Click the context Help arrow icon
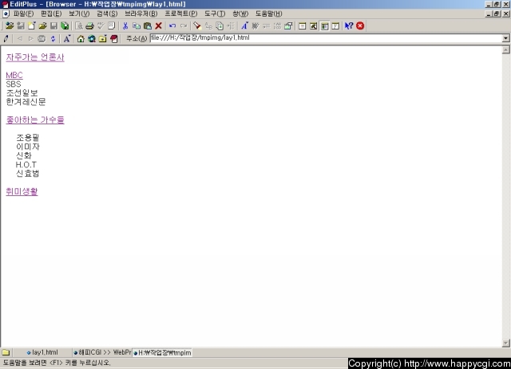This screenshot has height=369, width=511. (x=349, y=26)
